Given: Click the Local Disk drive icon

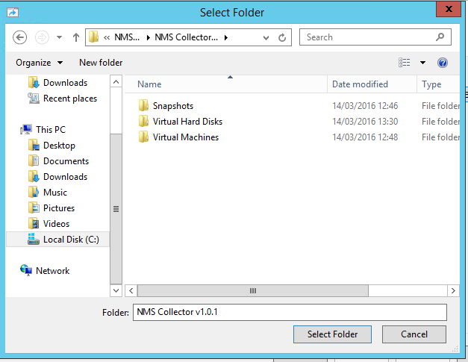Looking at the screenshot, I should 34,239.
